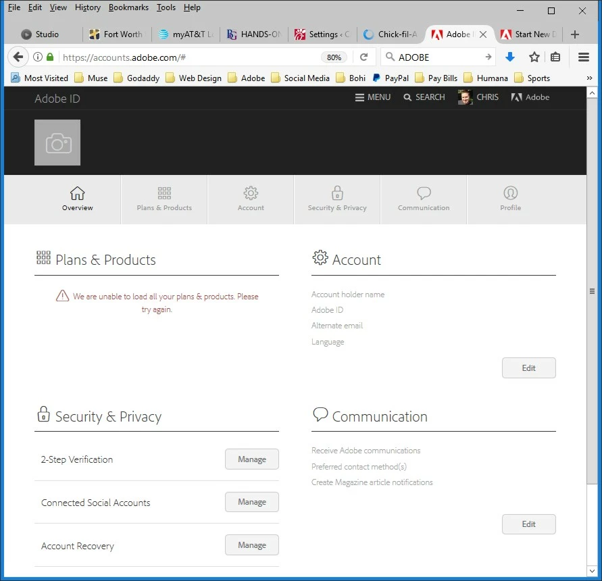Click the scrollbar down arrow
Viewport: 602px width, 581px height.
[x=592, y=571]
